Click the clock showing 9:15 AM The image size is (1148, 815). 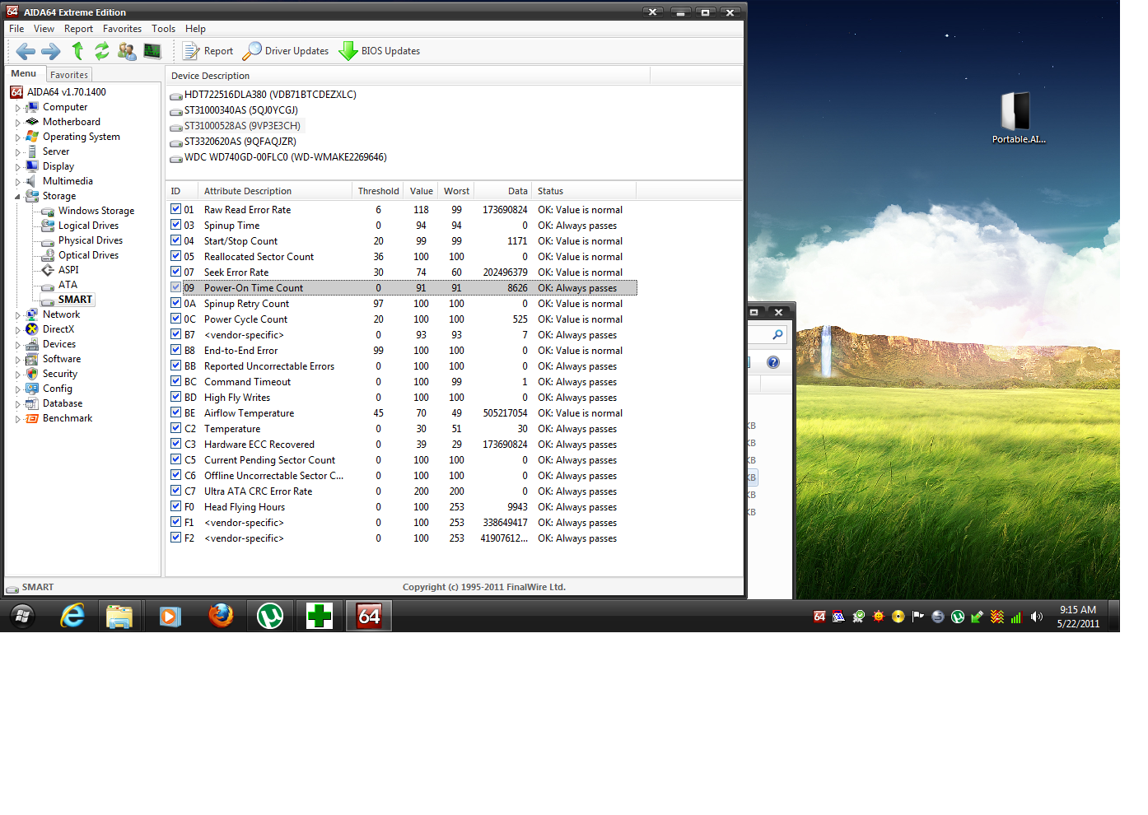(1078, 610)
